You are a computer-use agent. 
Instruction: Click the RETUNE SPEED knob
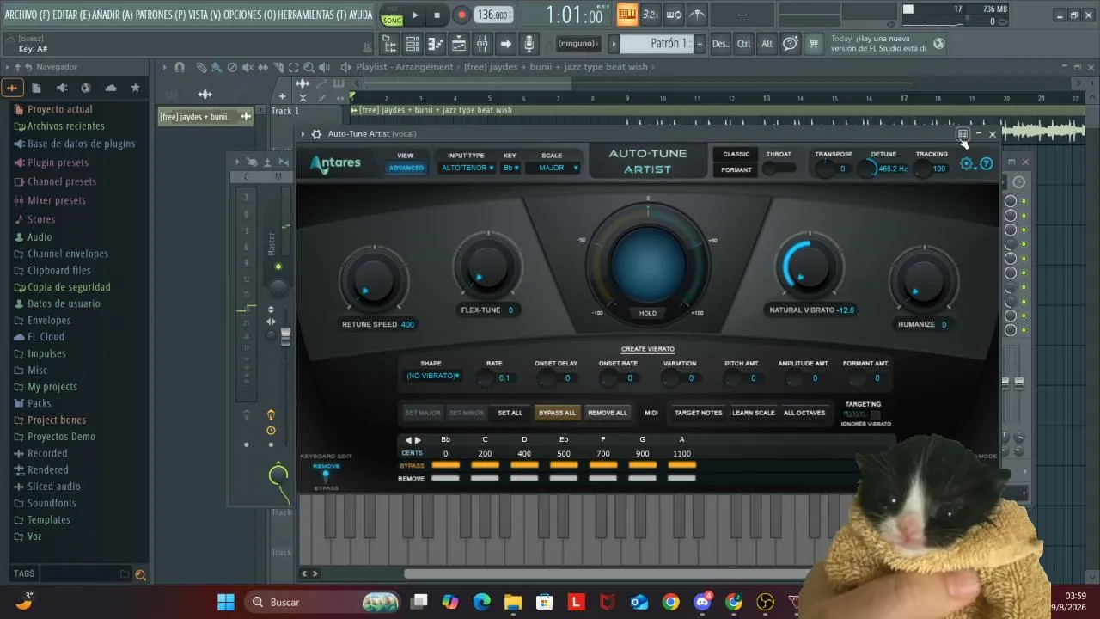(x=374, y=279)
